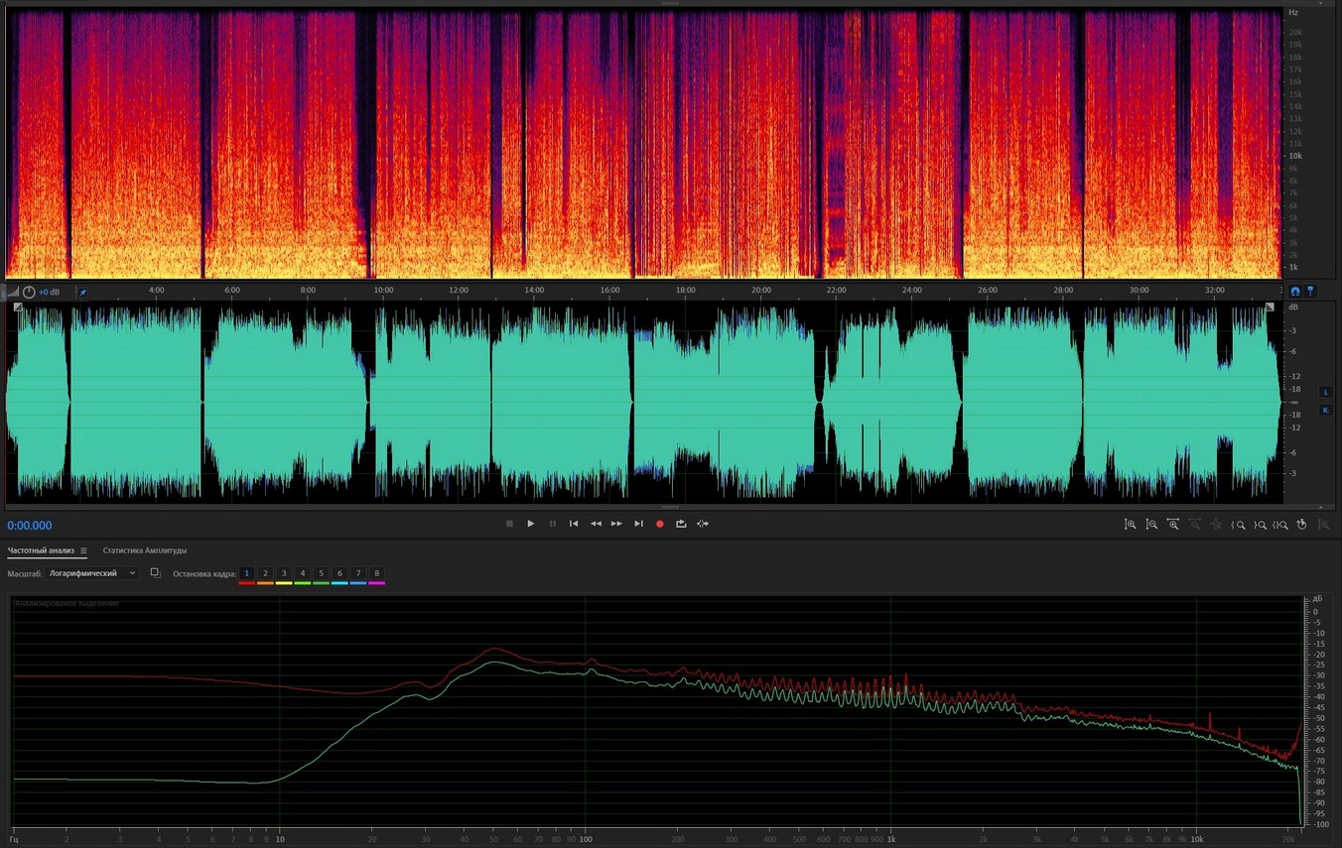
Task: Jump to the previous marker in transport
Action: pyautogui.click(x=574, y=524)
